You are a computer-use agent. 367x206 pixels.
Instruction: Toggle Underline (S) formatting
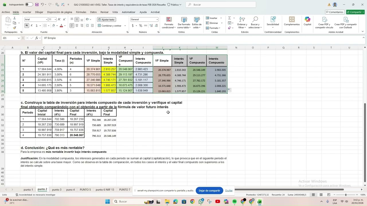click(36, 25)
